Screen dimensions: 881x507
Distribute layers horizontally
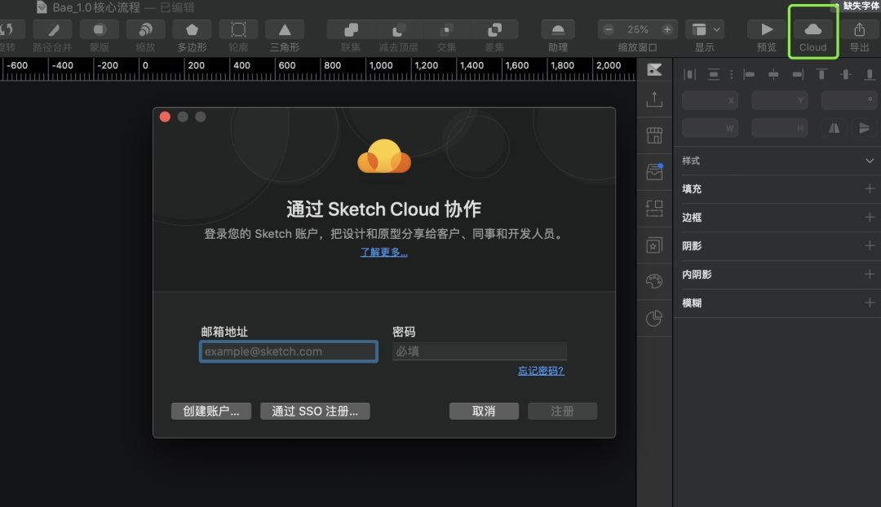(689, 74)
